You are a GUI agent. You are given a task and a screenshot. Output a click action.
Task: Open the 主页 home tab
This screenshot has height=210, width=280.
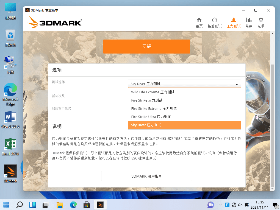point(199,23)
